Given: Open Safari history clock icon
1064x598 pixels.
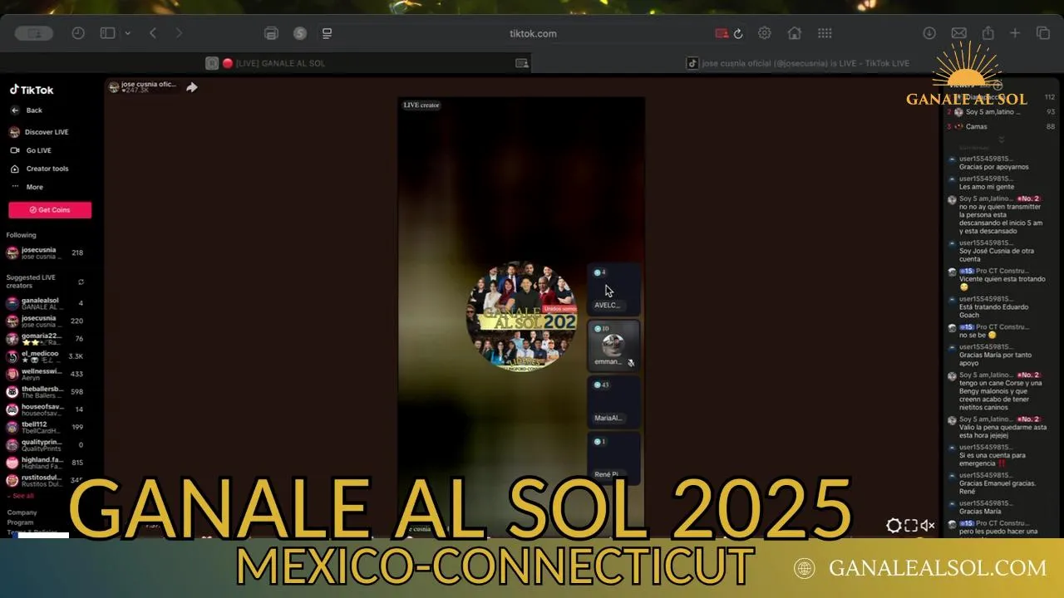Looking at the screenshot, I should [x=78, y=33].
